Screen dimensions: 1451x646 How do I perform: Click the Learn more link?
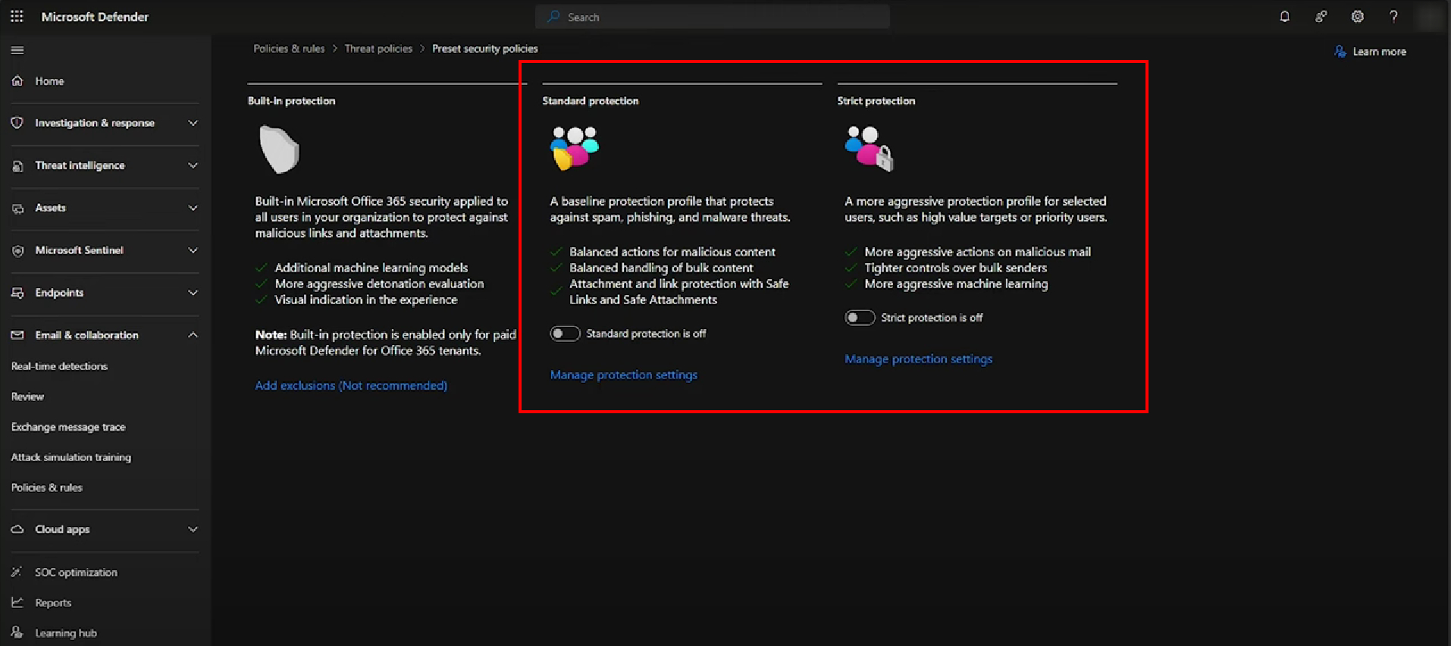point(1380,52)
